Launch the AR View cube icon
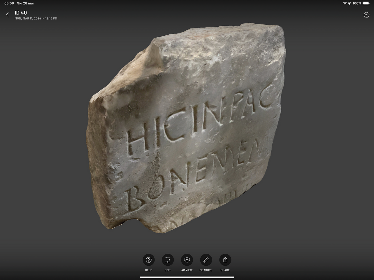The image size is (374, 280). point(187,260)
